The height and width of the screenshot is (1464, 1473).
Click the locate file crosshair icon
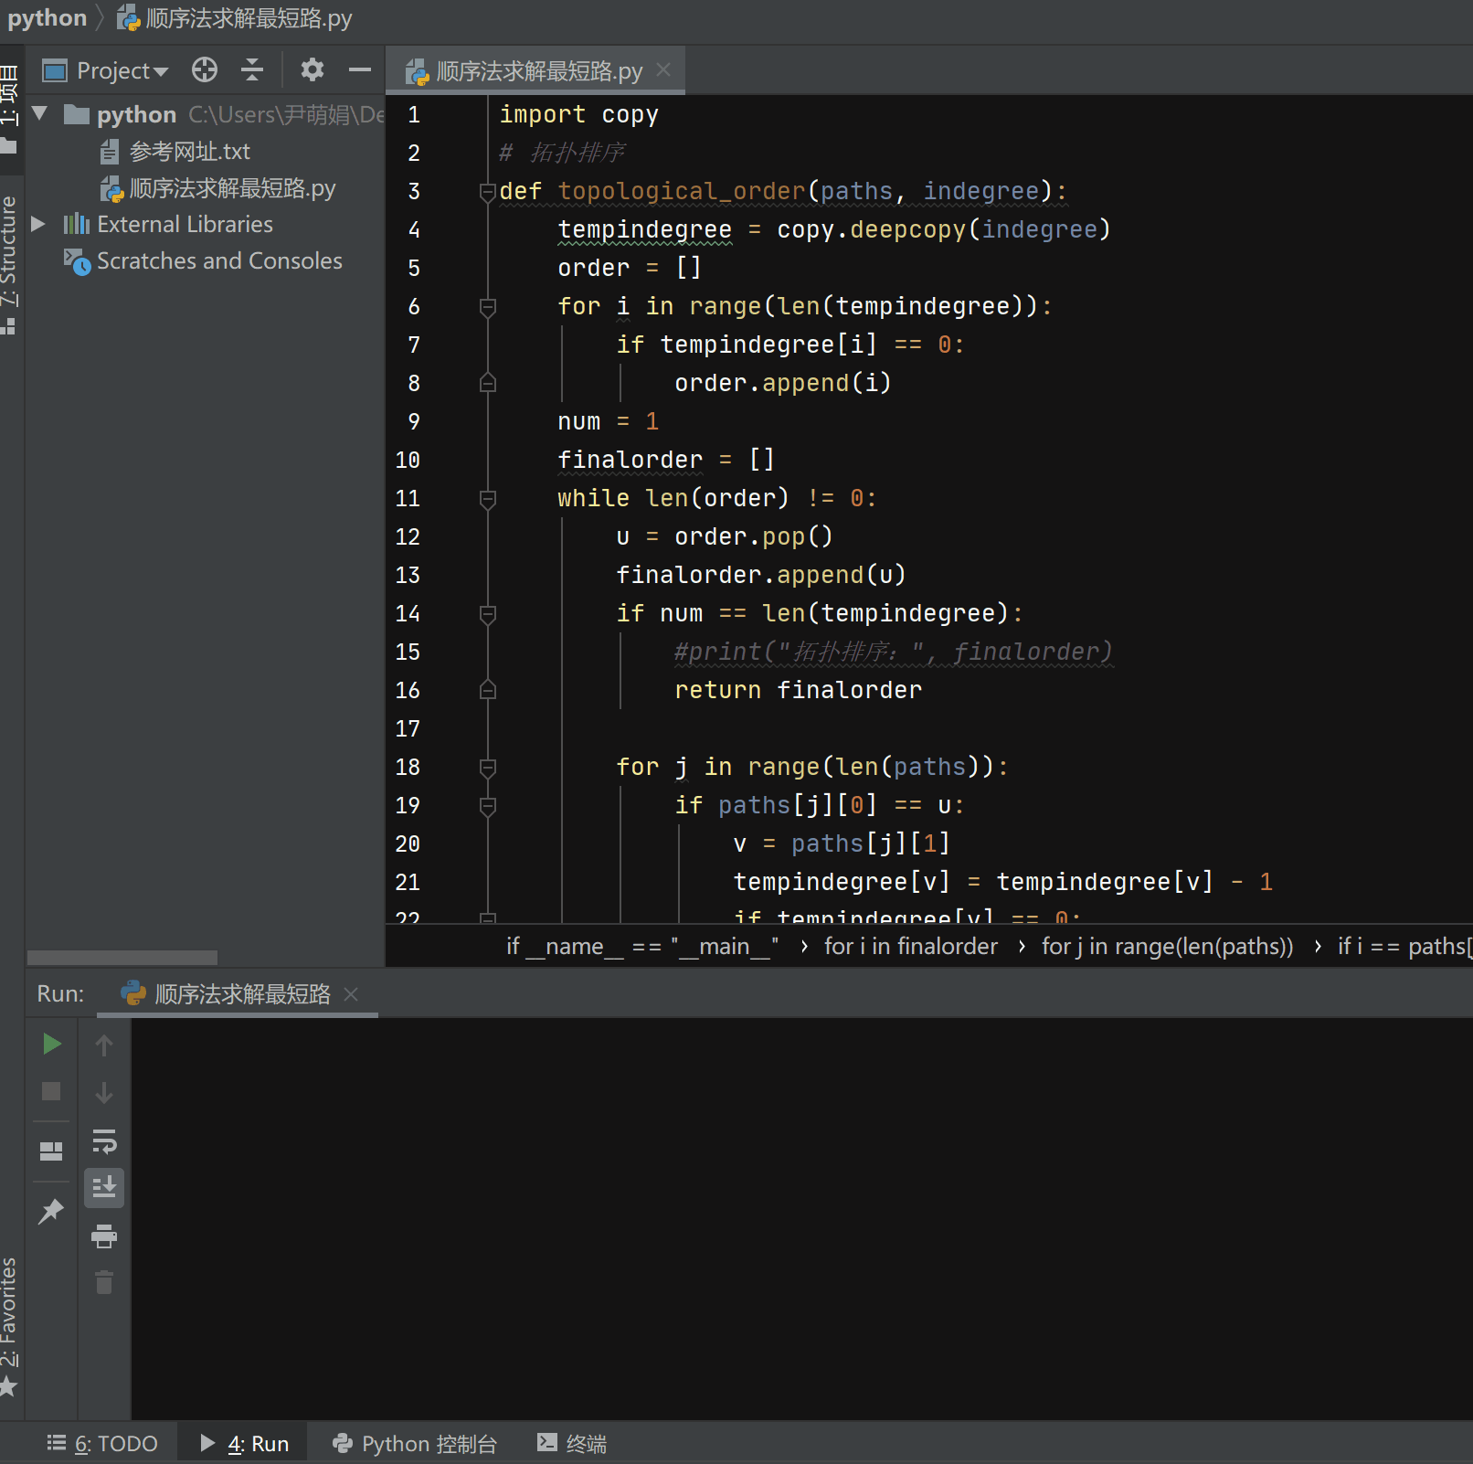click(205, 70)
